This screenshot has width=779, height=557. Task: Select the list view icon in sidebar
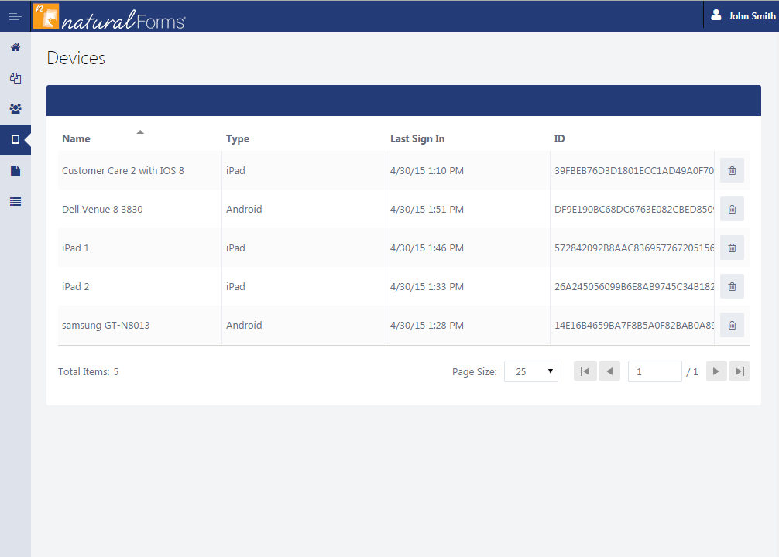point(15,202)
